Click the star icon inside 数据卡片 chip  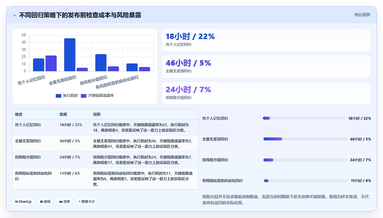(x=80, y=202)
